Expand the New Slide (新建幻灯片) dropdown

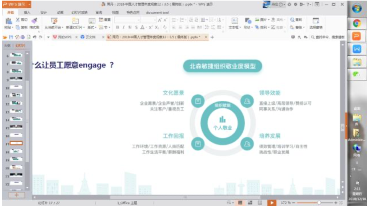[84, 28]
